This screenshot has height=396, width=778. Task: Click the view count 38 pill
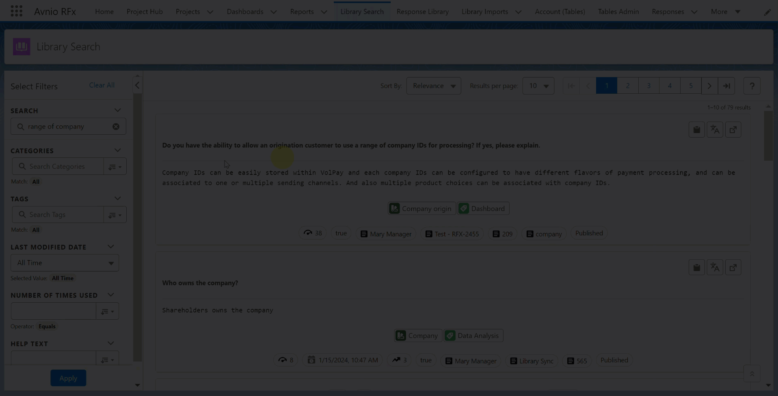pyautogui.click(x=313, y=233)
